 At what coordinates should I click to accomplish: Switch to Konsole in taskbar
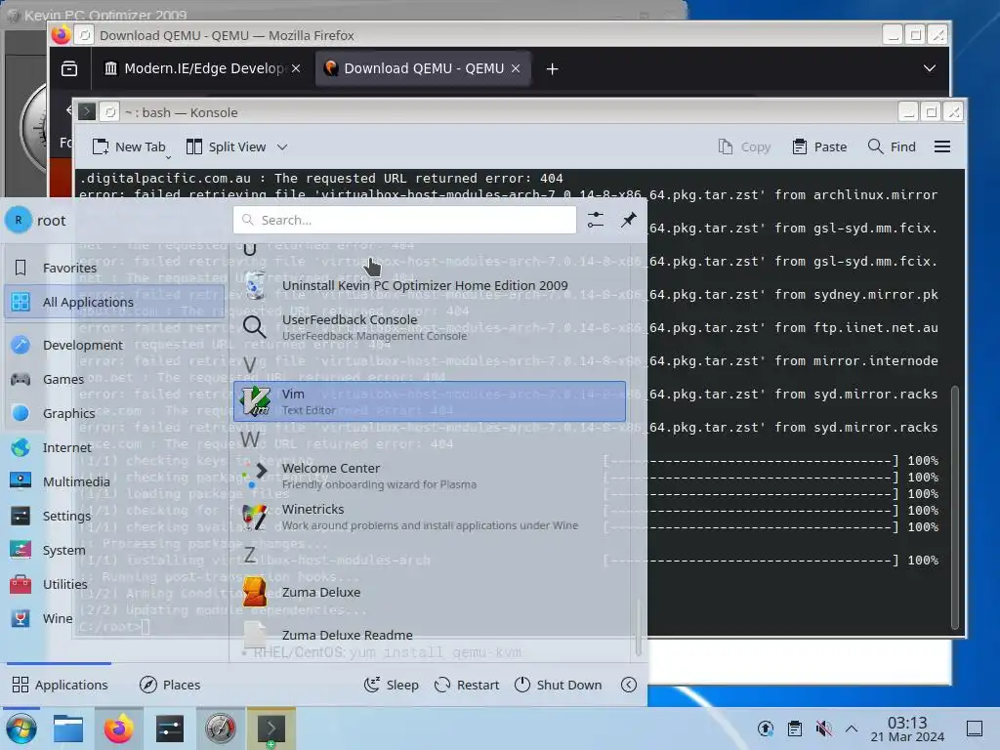pos(271,729)
